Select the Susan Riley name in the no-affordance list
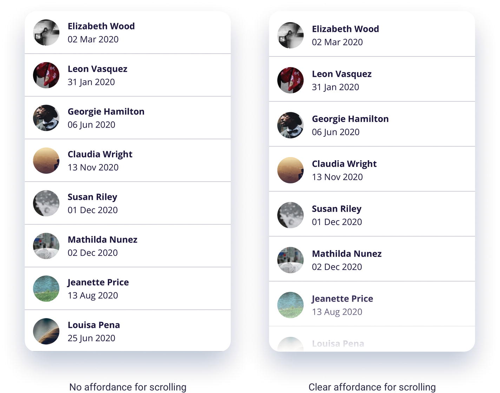Viewport: 500px width, 393px height. (x=92, y=197)
